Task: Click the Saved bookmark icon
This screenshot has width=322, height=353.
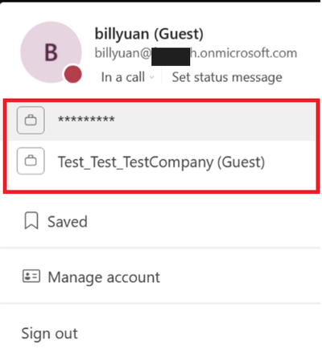Action: (x=31, y=221)
